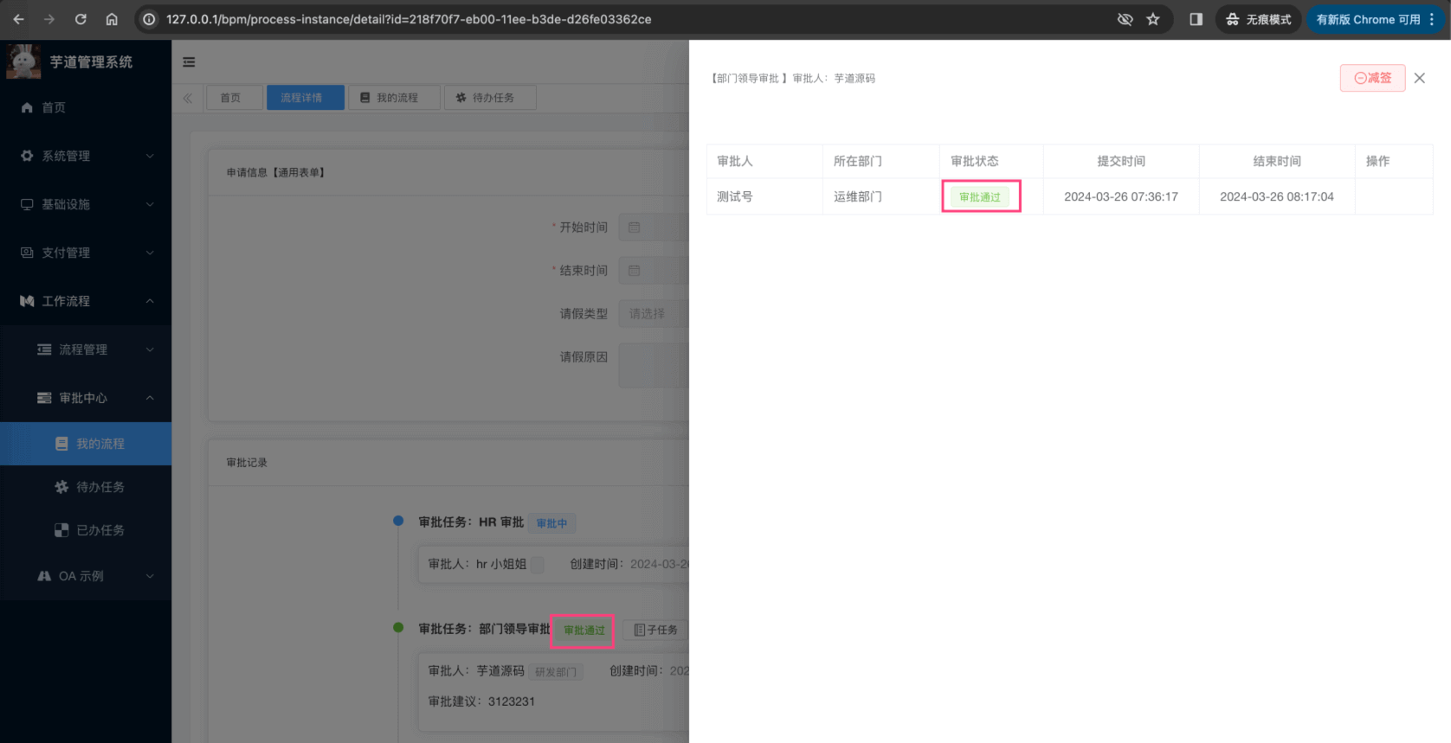The width and height of the screenshot is (1451, 743).
Task: Go to browser home icon
Action: point(112,19)
